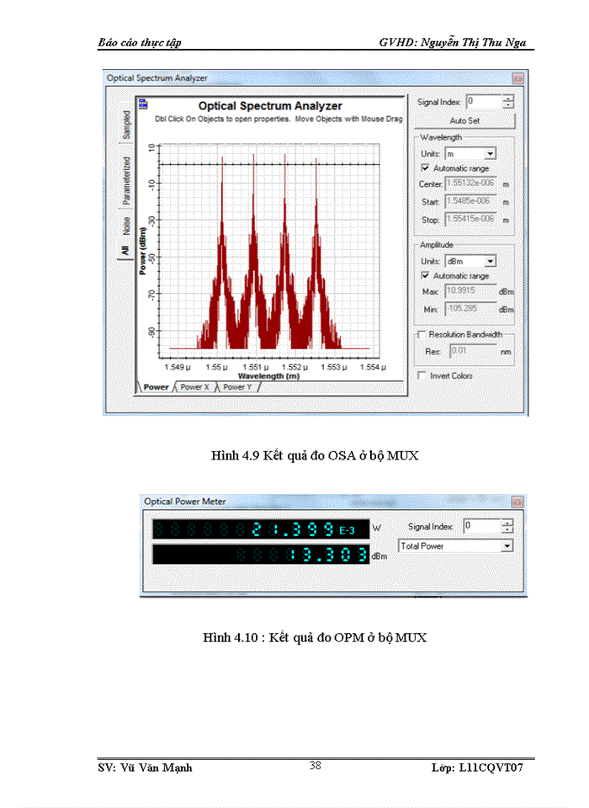Screen dimensions: 589x808
Task: Click the Resolution Res input field
Action: (x=471, y=350)
